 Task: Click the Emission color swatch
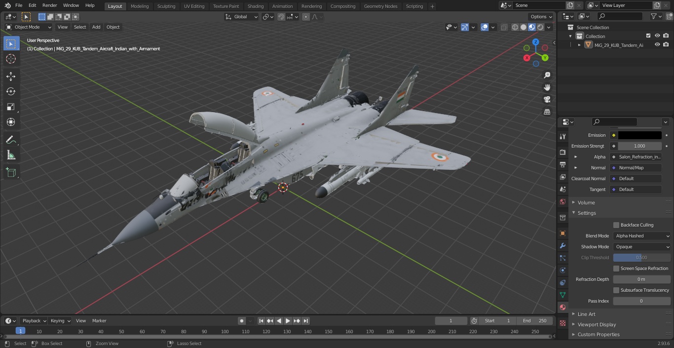tap(639, 135)
